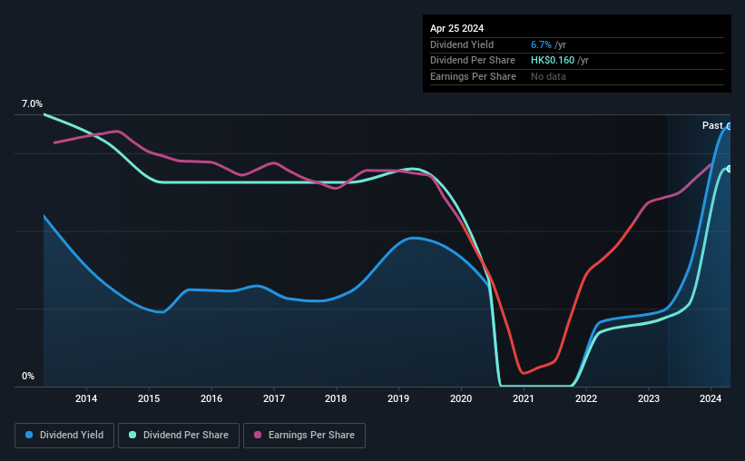Click the teal Dividend Per Share legend dot
This screenshot has width=745, height=461.
[132, 435]
